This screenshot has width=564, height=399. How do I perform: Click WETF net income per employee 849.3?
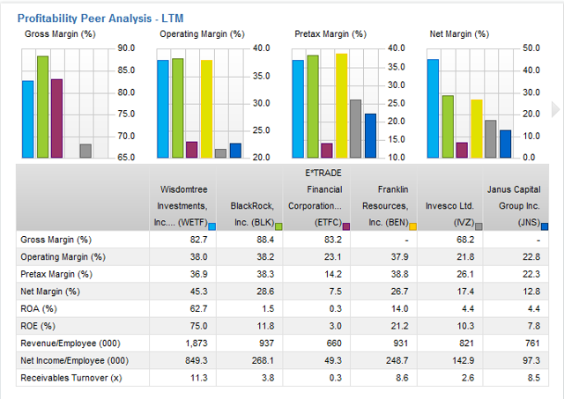(x=197, y=360)
